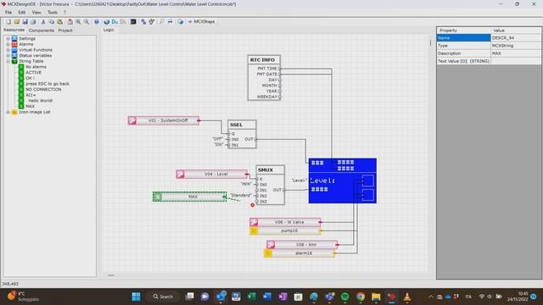
Task: Click the Paste toolbar icon
Action: [60, 22]
